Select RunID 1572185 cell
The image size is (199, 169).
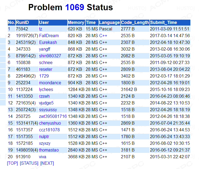click(27, 143)
